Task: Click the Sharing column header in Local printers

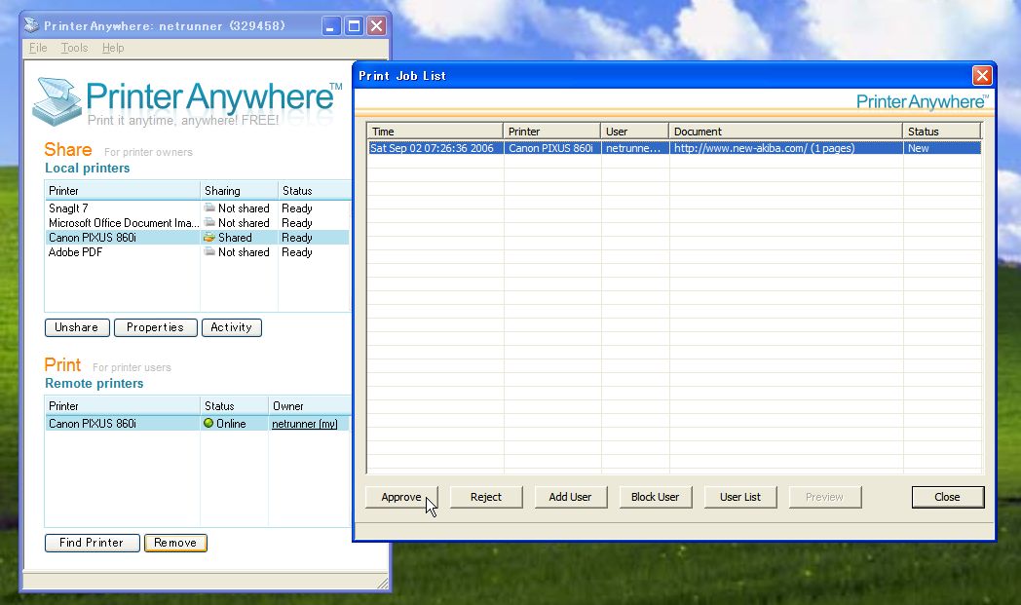Action: (x=239, y=191)
